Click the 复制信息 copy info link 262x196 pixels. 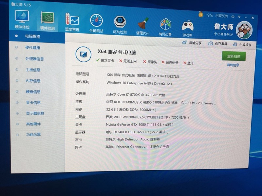coord(233,65)
